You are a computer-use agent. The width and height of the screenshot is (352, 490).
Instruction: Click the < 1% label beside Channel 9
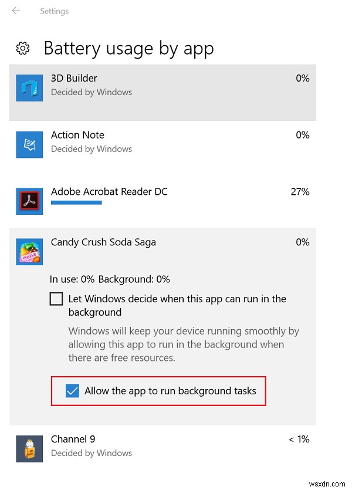(x=299, y=439)
